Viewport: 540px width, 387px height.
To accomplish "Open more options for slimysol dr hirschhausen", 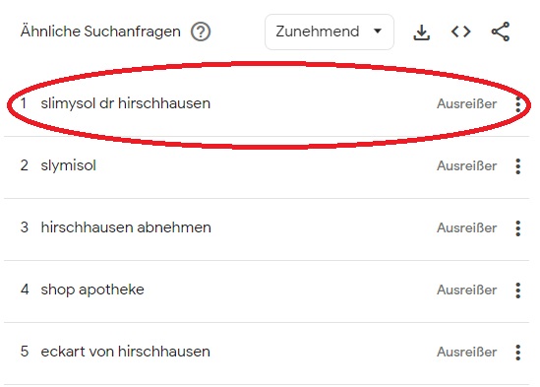I will [x=518, y=104].
